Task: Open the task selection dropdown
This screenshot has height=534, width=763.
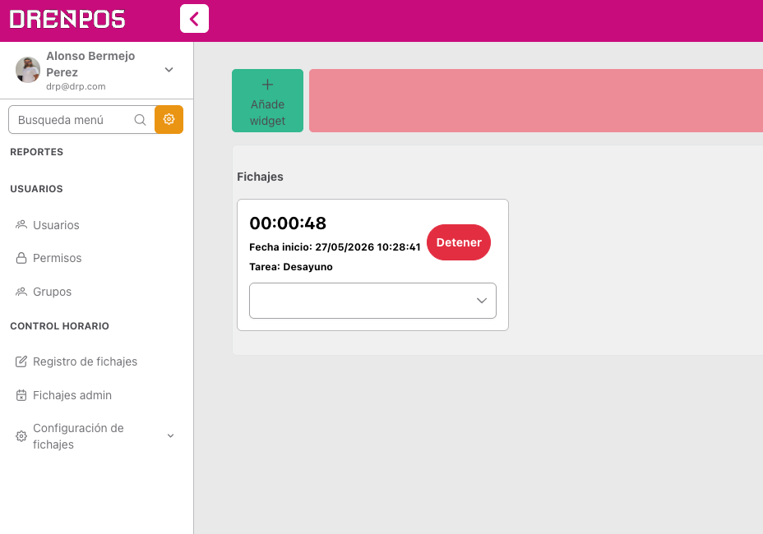Action: pos(372,301)
